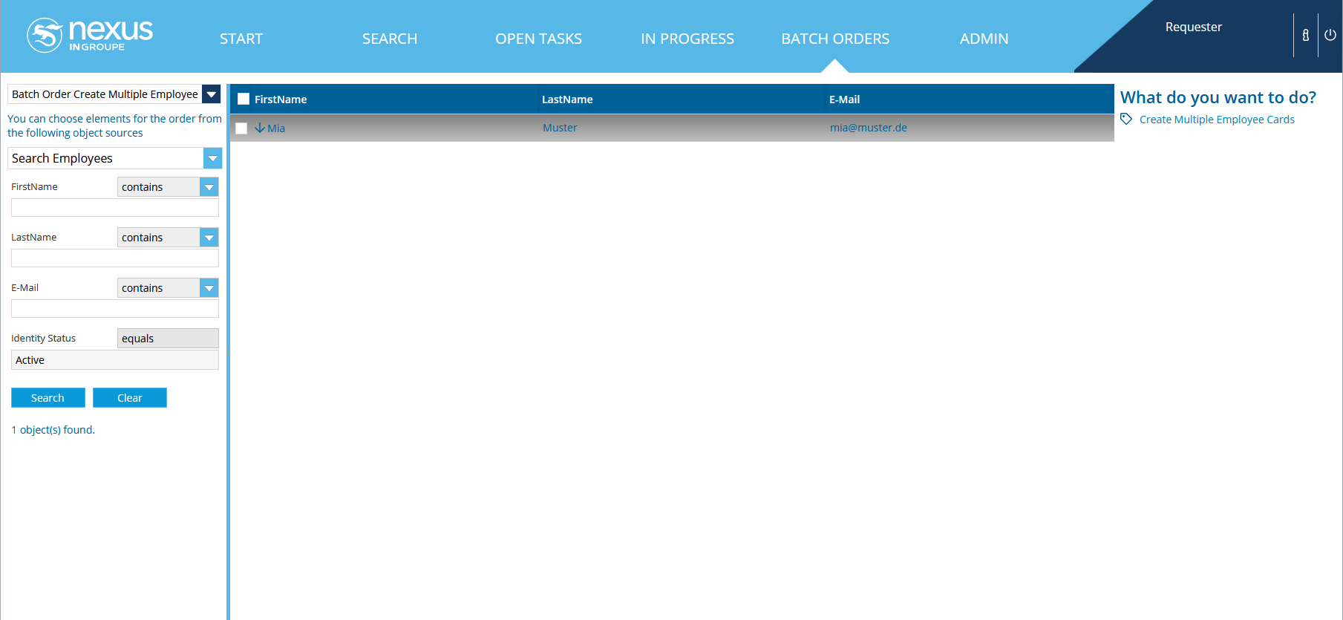Open the info icon in header
The width and height of the screenshot is (1343, 620).
click(x=1305, y=35)
